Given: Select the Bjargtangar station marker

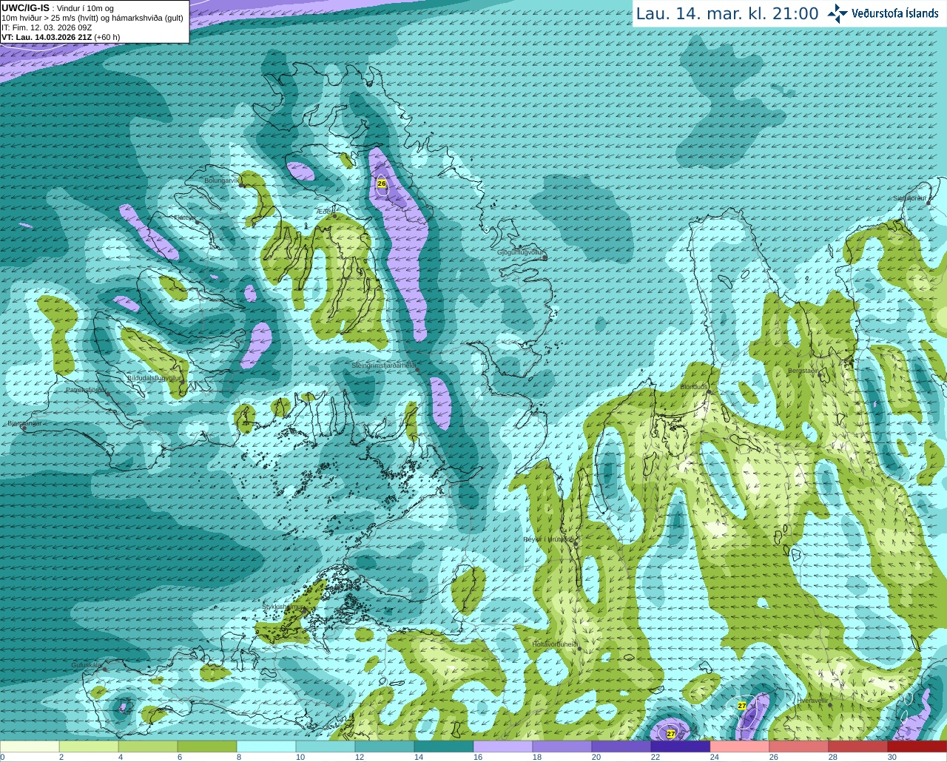Looking at the screenshot, I should (24, 428).
